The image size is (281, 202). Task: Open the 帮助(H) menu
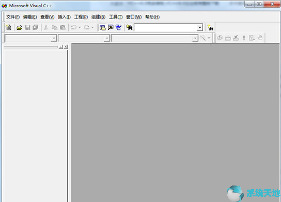click(x=152, y=17)
